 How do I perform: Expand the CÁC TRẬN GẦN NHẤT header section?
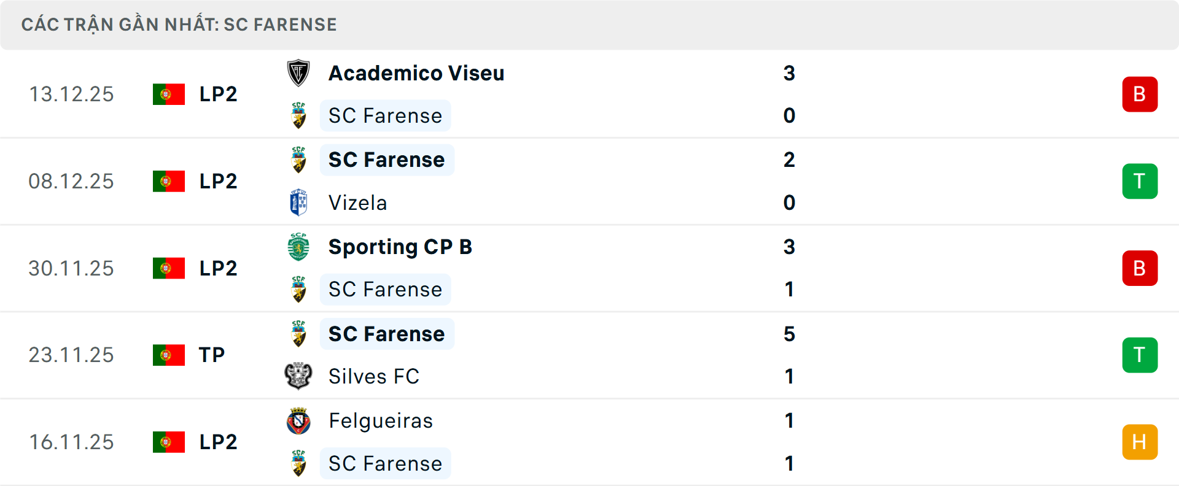tap(180, 25)
